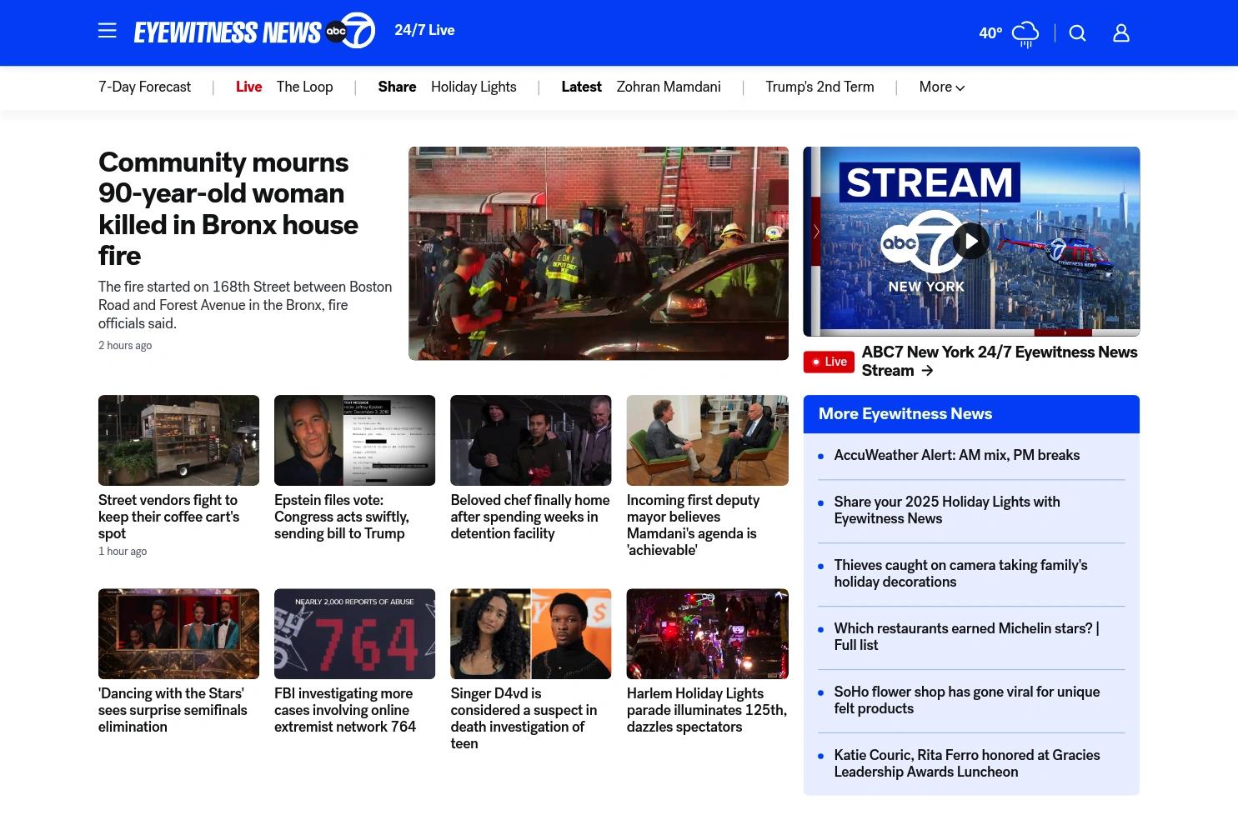This screenshot has width=1238, height=825.
Task: Open the Singer D4vd story thumbnail
Action: pyautogui.click(x=531, y=633)
